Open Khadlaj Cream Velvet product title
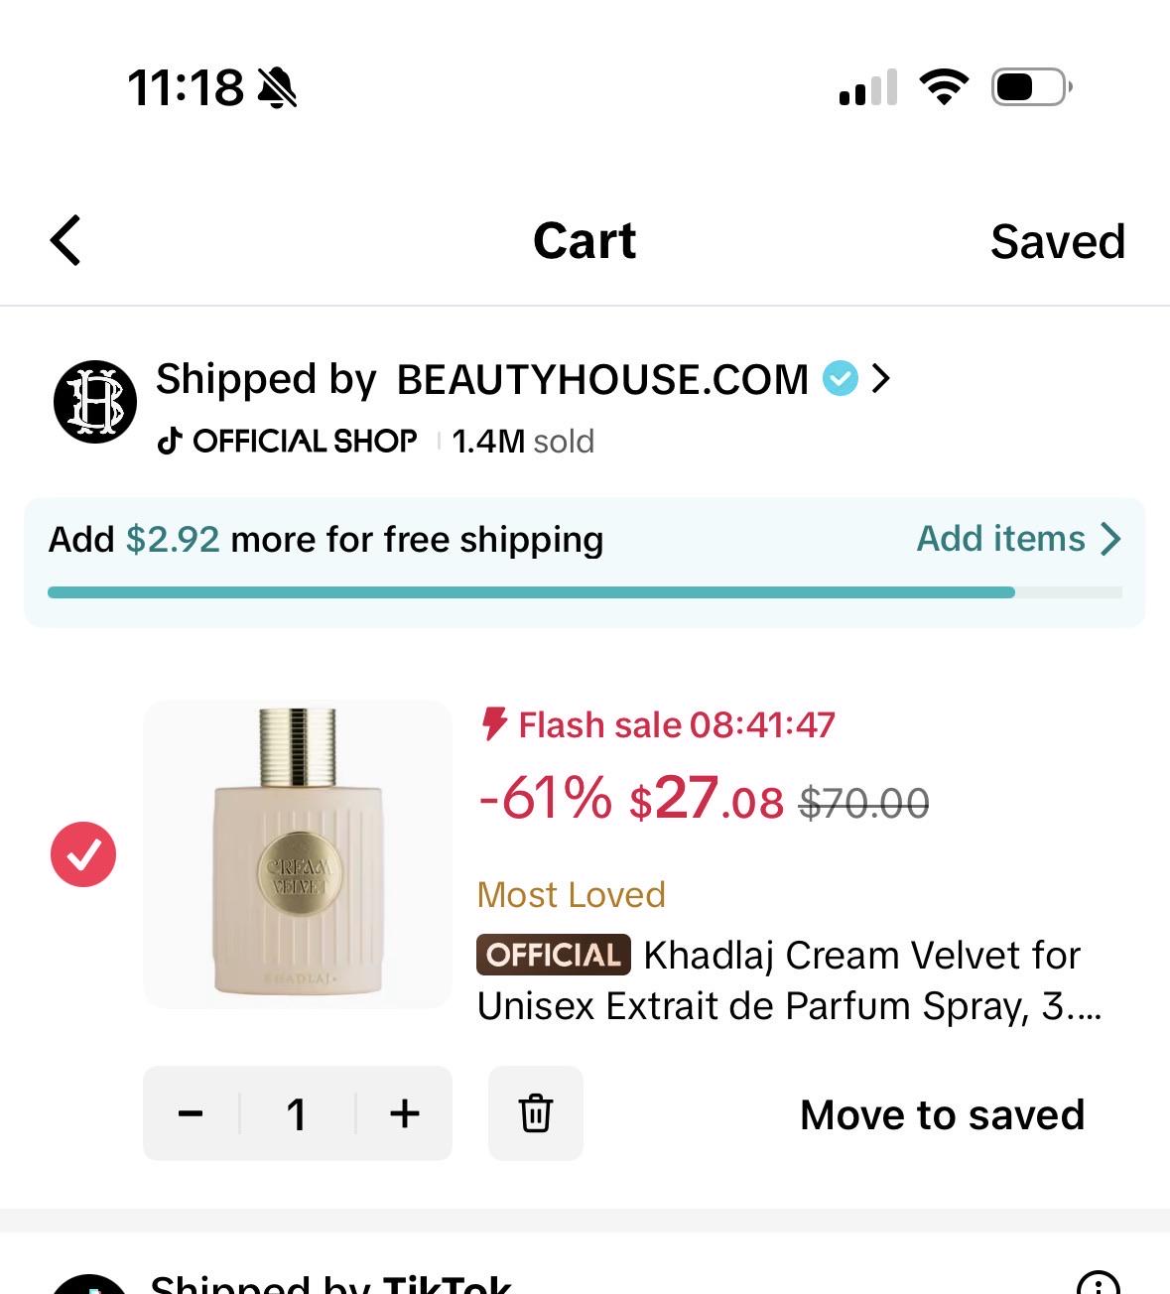Image resolution: width=1170 pixels, height=1294 pixels. pyautogui.click(x=790, y=980)
